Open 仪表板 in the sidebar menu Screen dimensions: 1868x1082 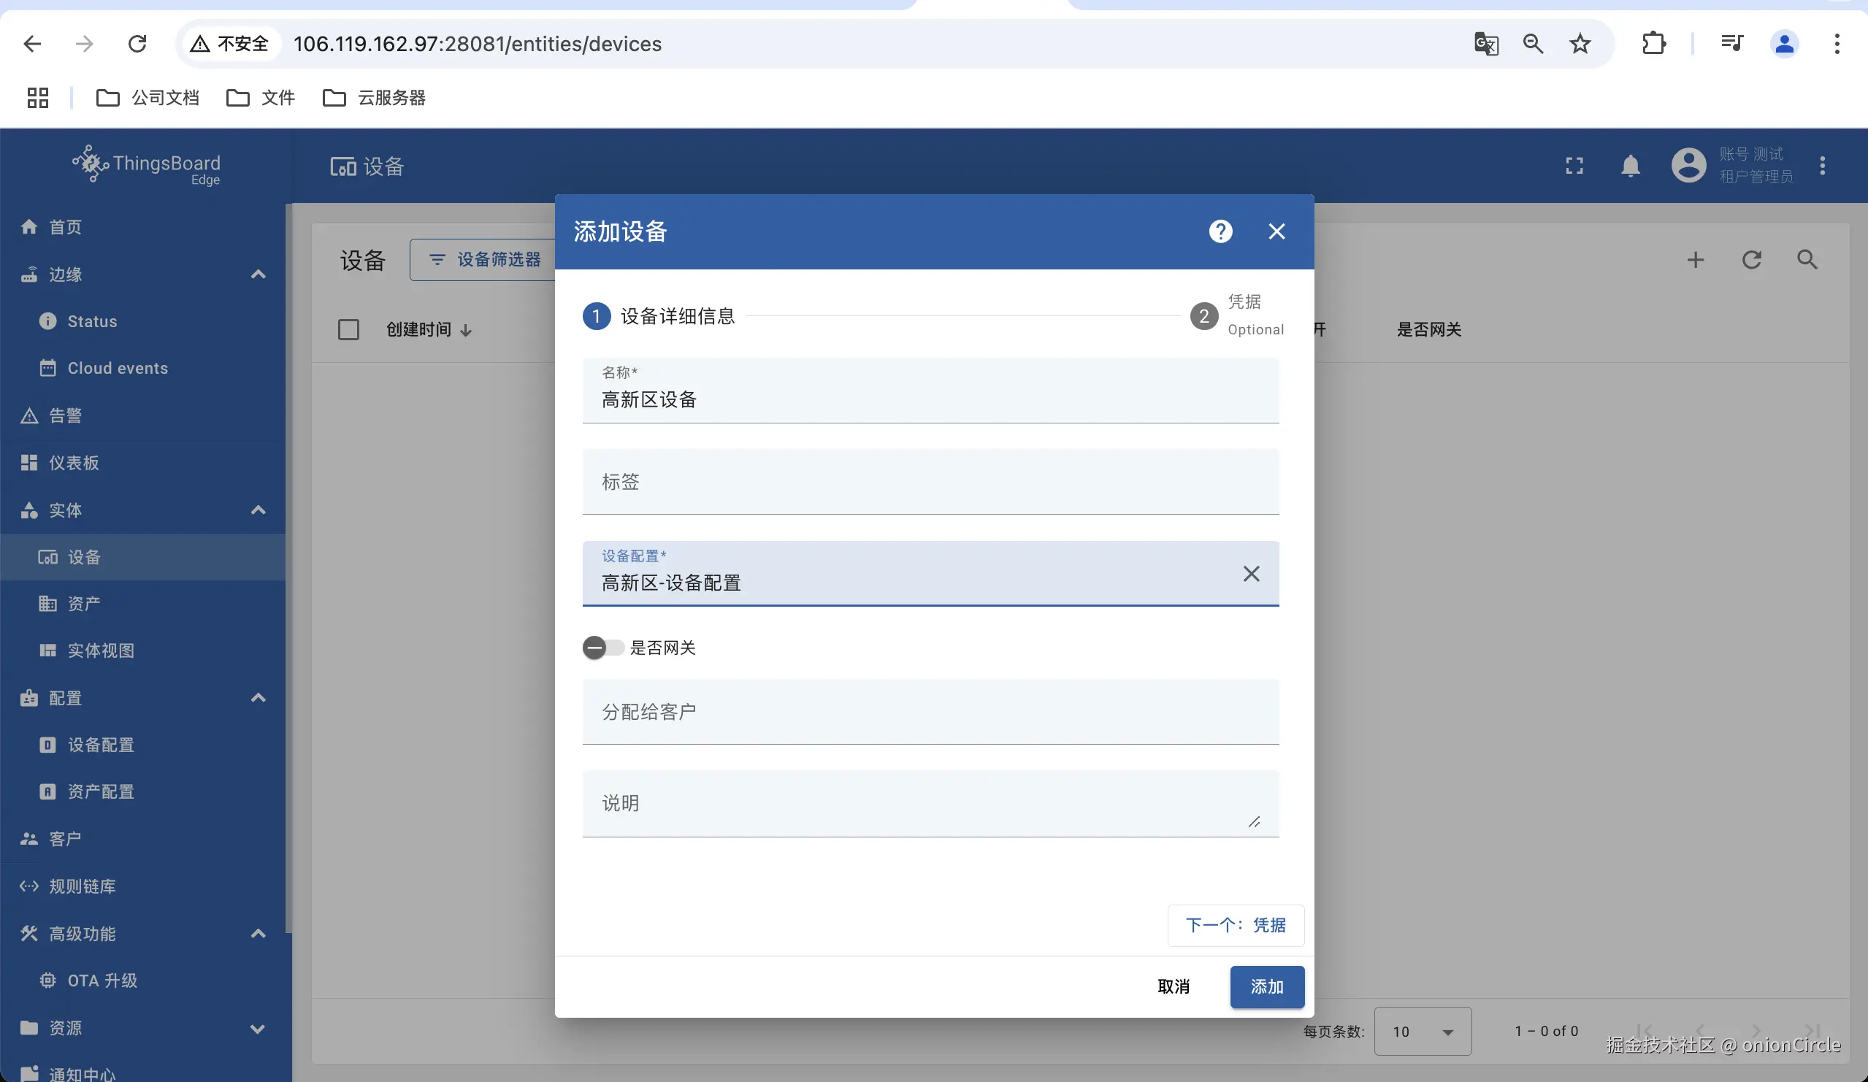[x=73, y=463]
